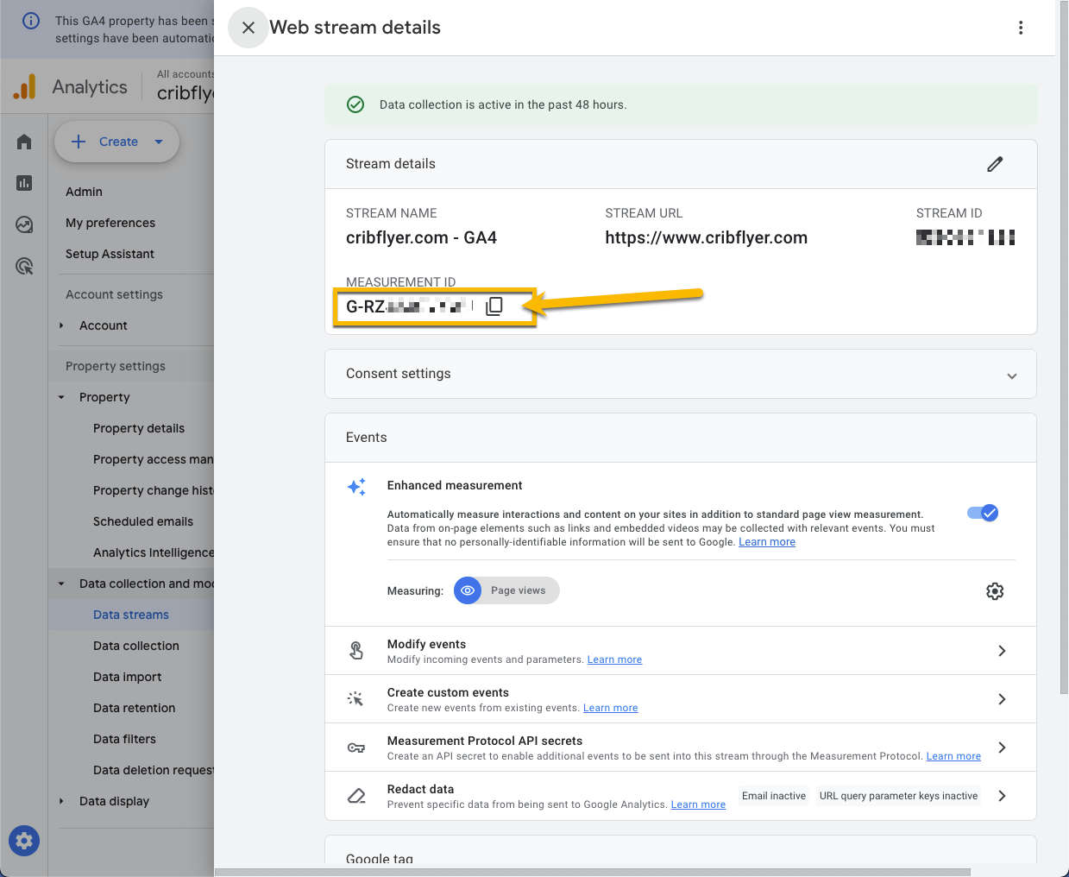Viewport: 1069px width, 877px height.
Task: Open Measurement Protocol API secrets chevron
Action: (1002, 748)
